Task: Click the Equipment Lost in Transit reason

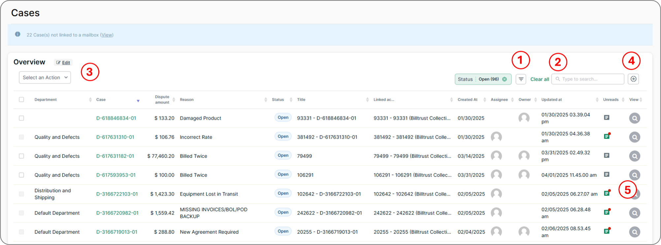Action: [x=209, y=194]
